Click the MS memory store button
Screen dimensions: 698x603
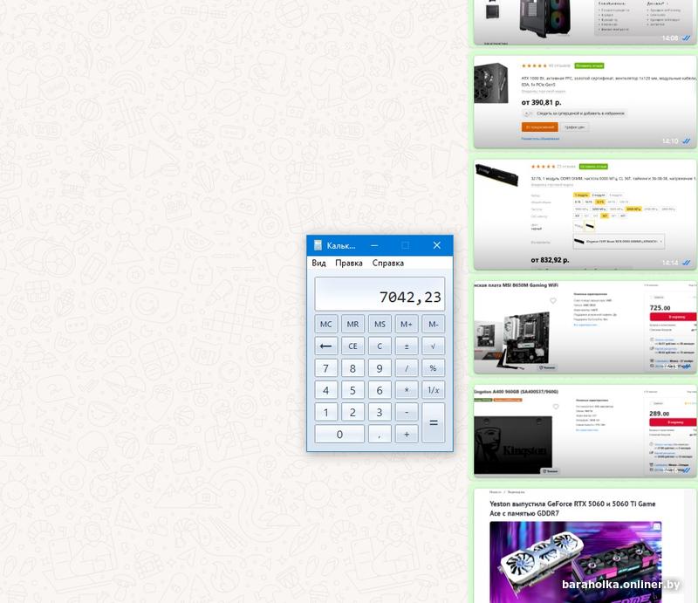coord(380,324)
